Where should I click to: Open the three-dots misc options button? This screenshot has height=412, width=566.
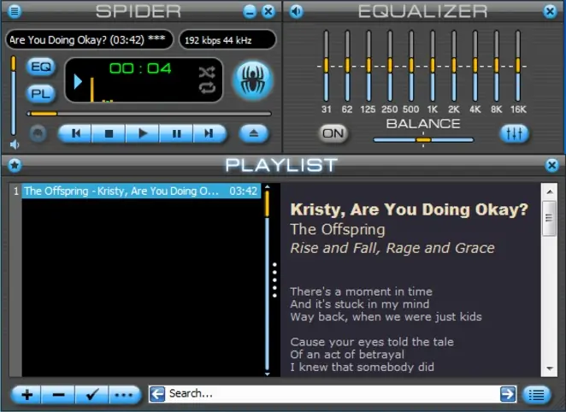[x=125, y=395]
